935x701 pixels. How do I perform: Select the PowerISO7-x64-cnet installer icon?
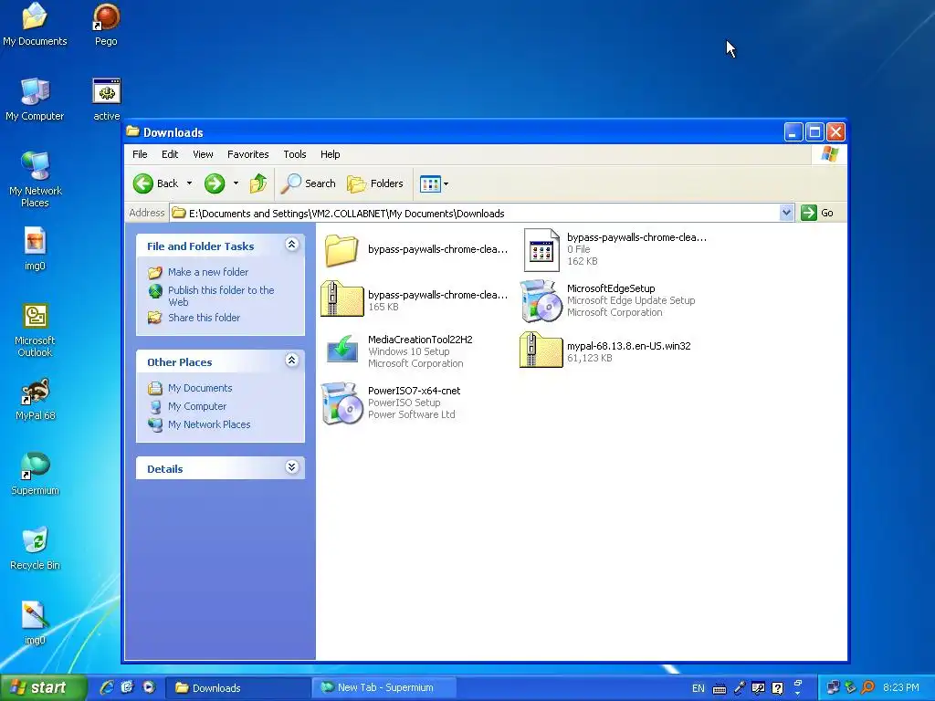(341, 403)
